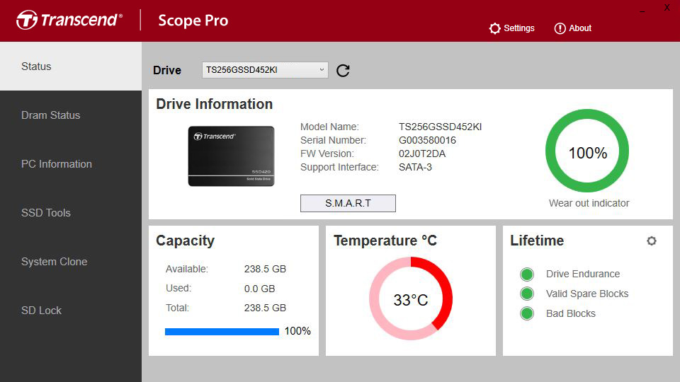
Task: Click the Bad Blocks label
Action: click(571, 313)
